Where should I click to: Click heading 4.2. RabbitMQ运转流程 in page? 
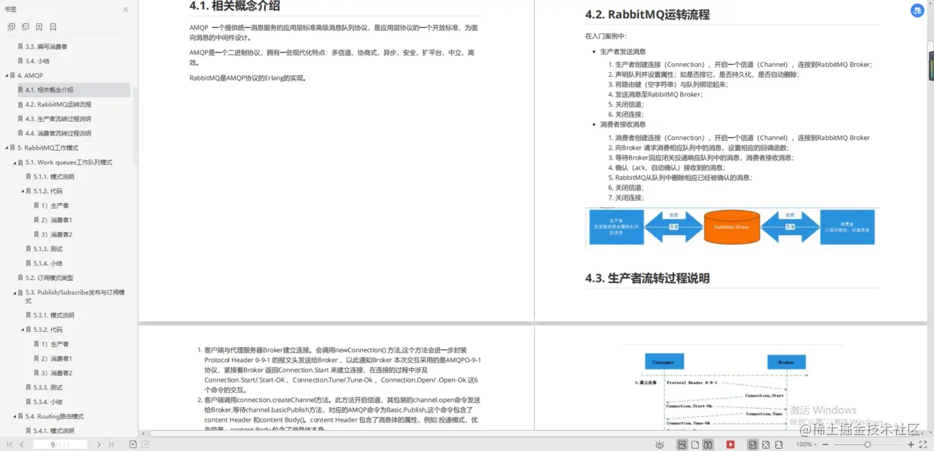[648, 14]
